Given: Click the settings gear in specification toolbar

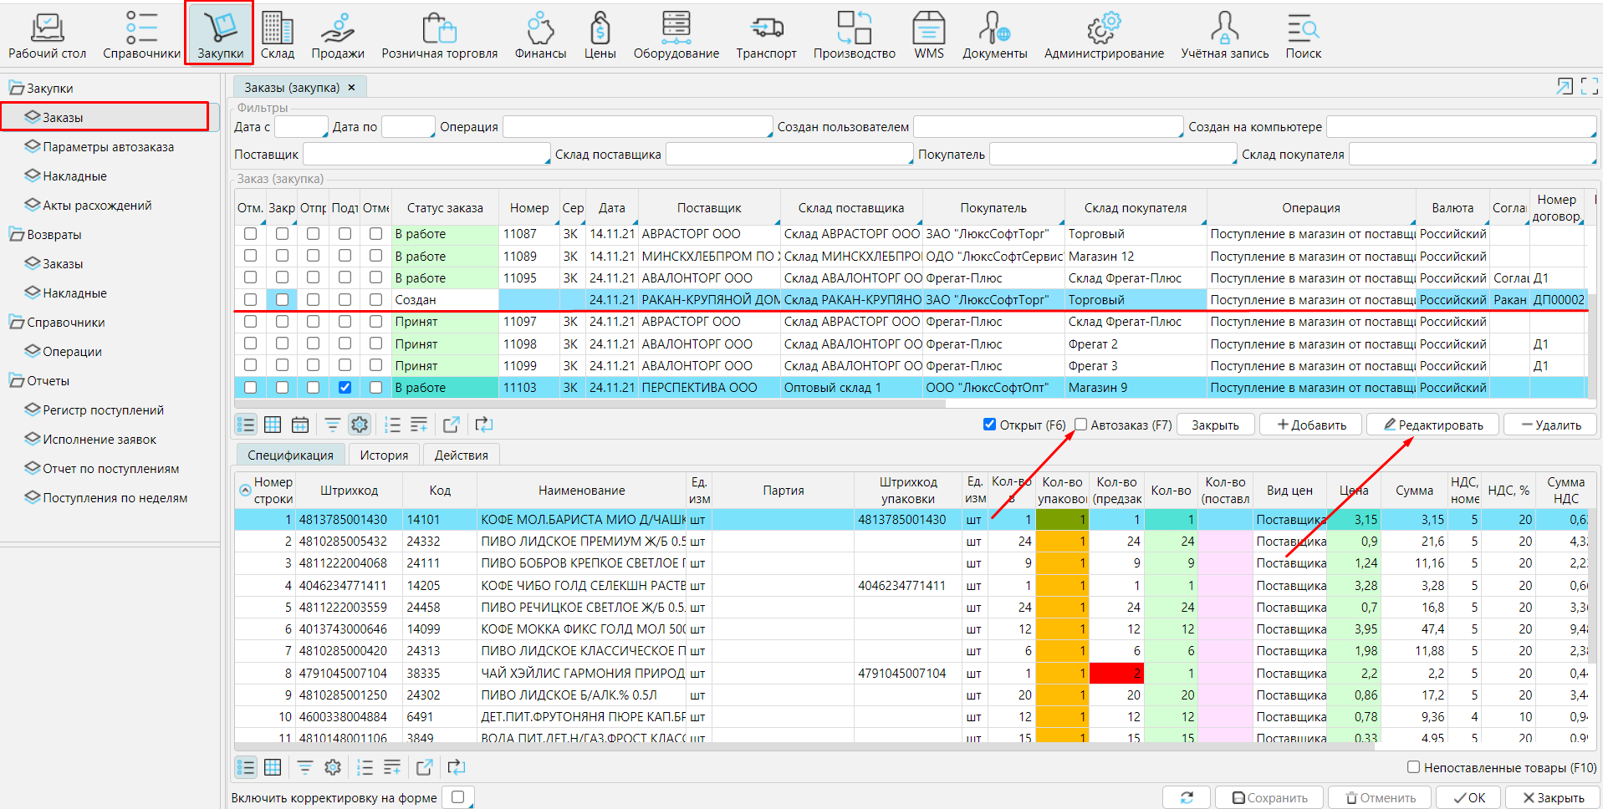Looking at the screenshot, I should 333,767.
